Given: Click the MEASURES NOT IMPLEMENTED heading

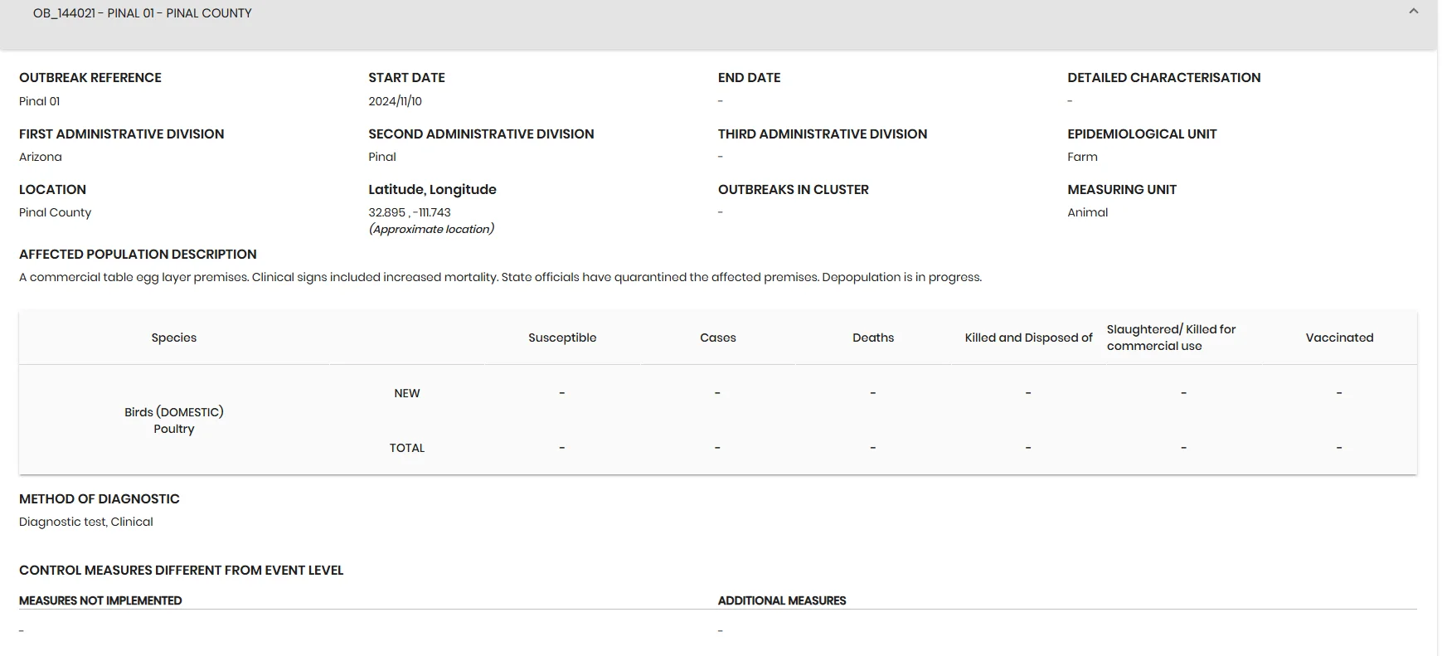Looking at the screenshot, I should 100,600.
